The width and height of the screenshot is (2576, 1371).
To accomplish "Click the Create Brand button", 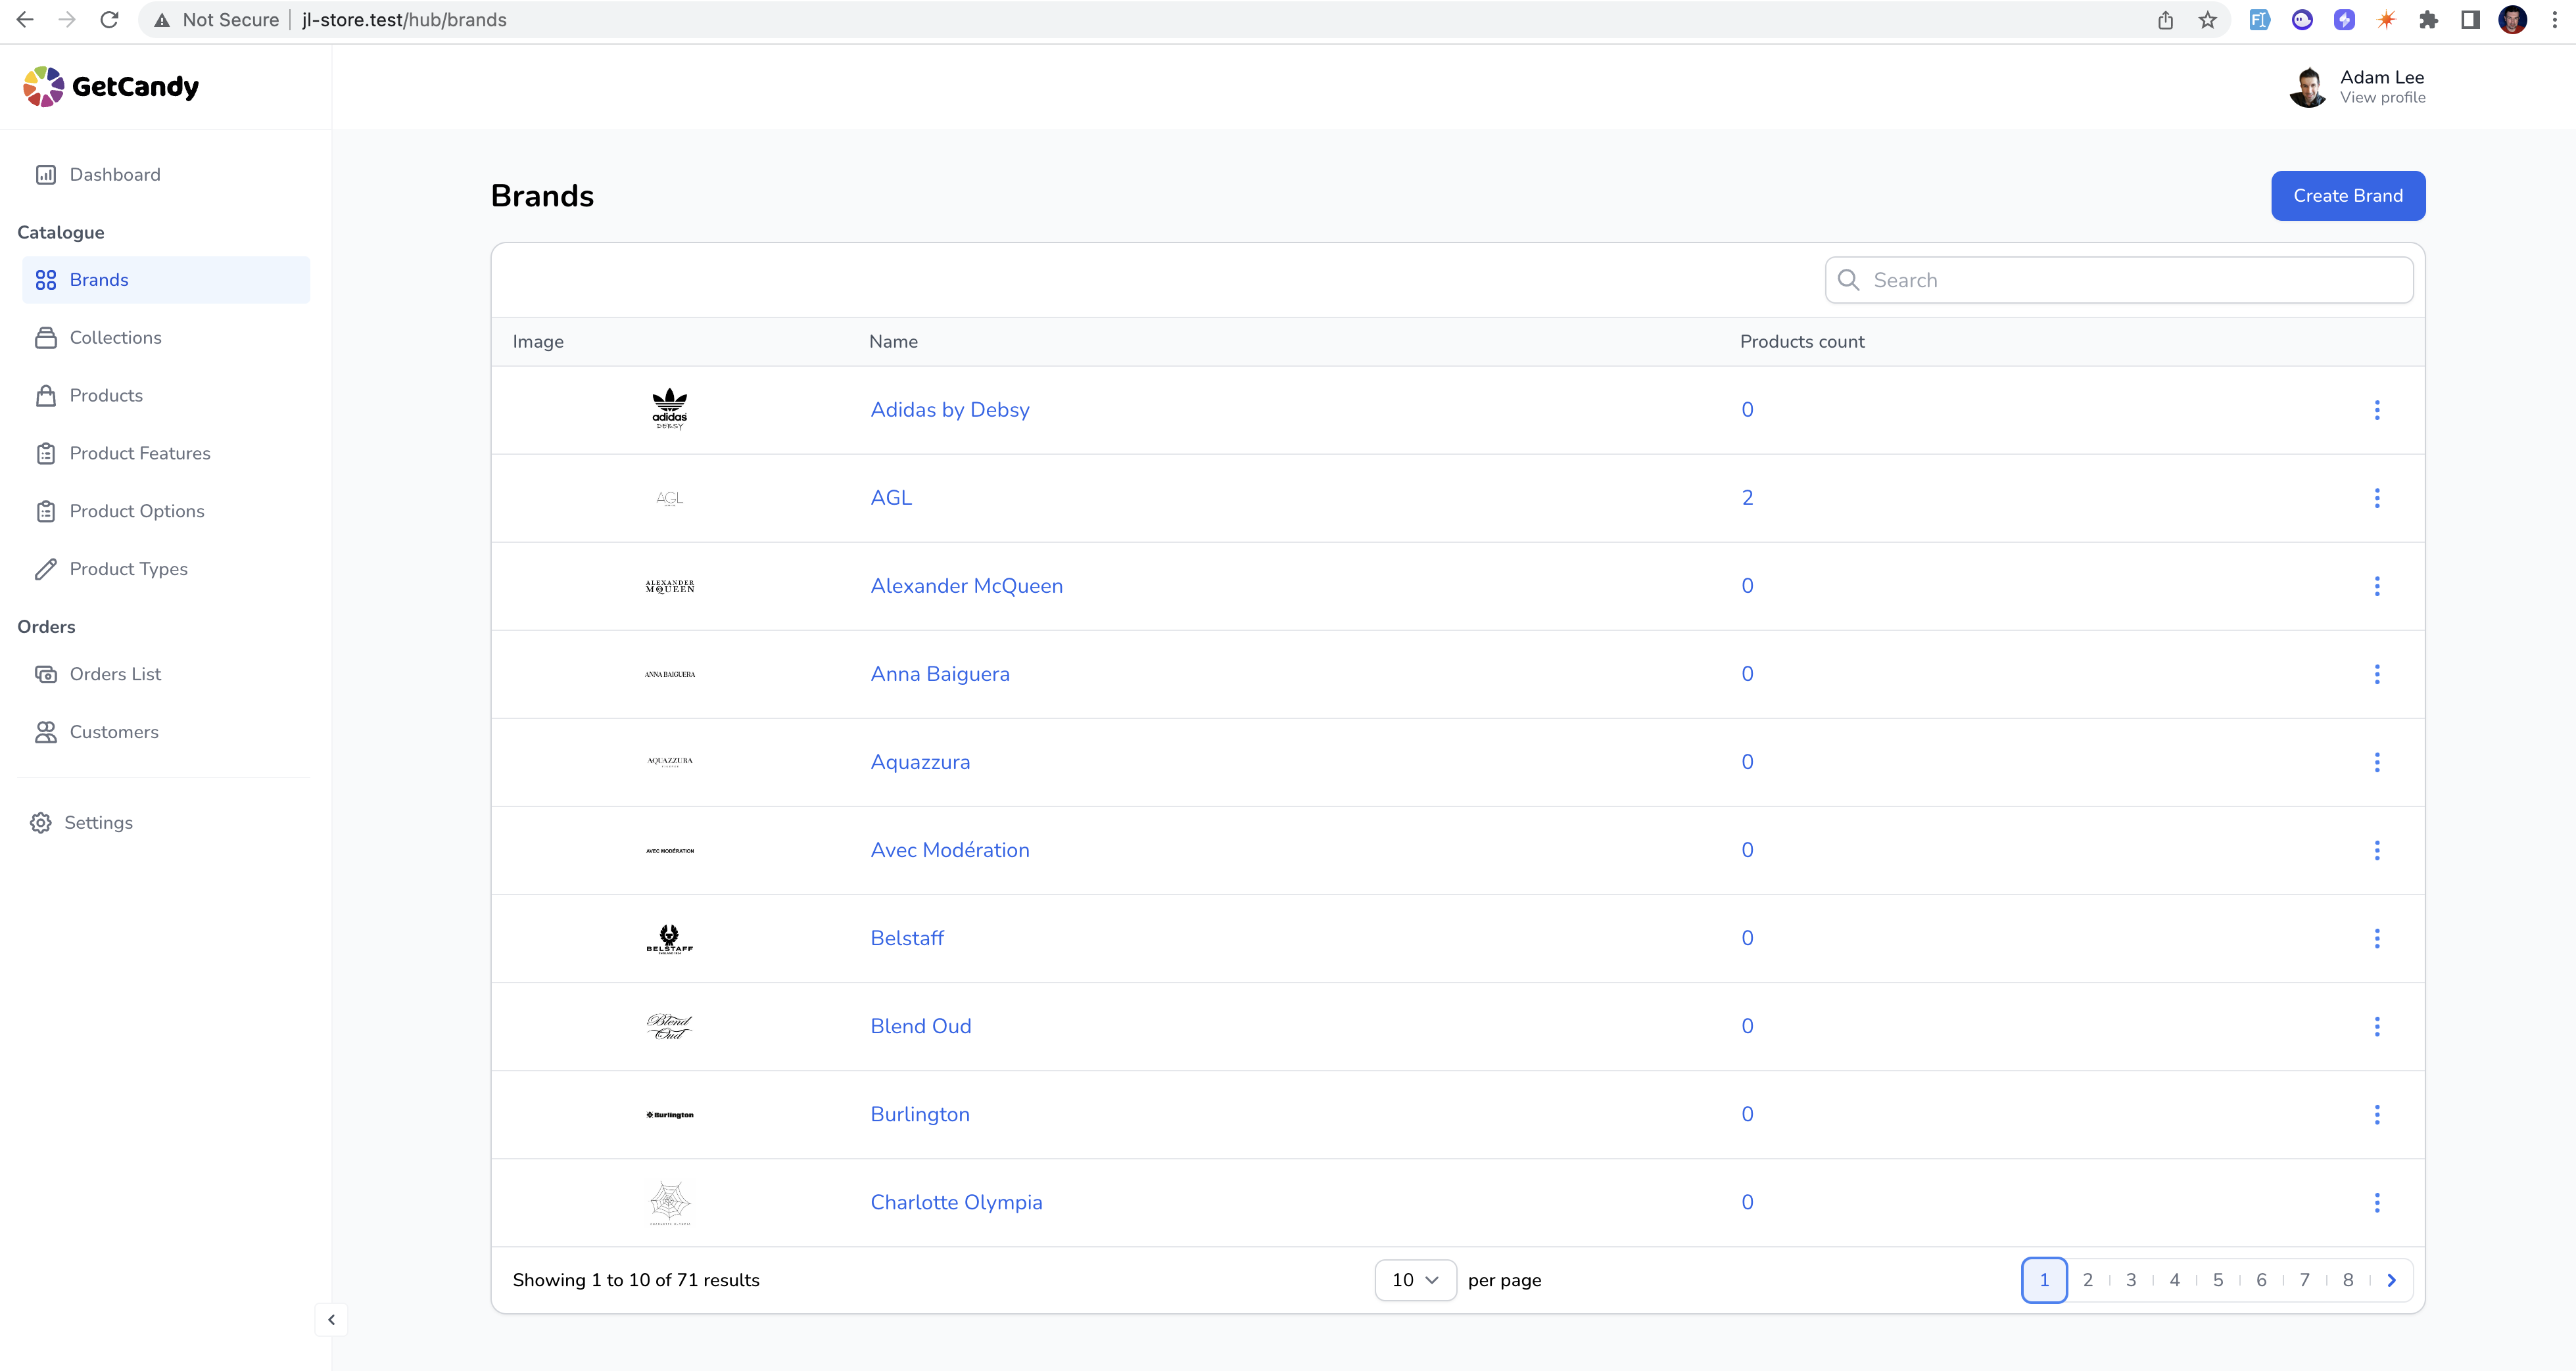I will (2347, 196).
